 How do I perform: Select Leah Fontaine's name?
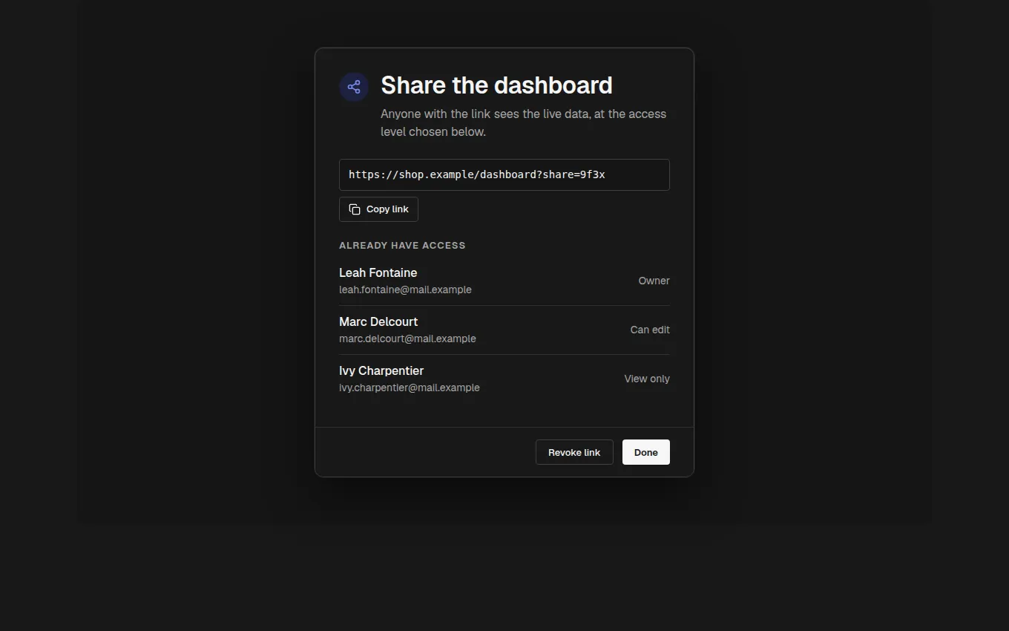pos(378,272)
